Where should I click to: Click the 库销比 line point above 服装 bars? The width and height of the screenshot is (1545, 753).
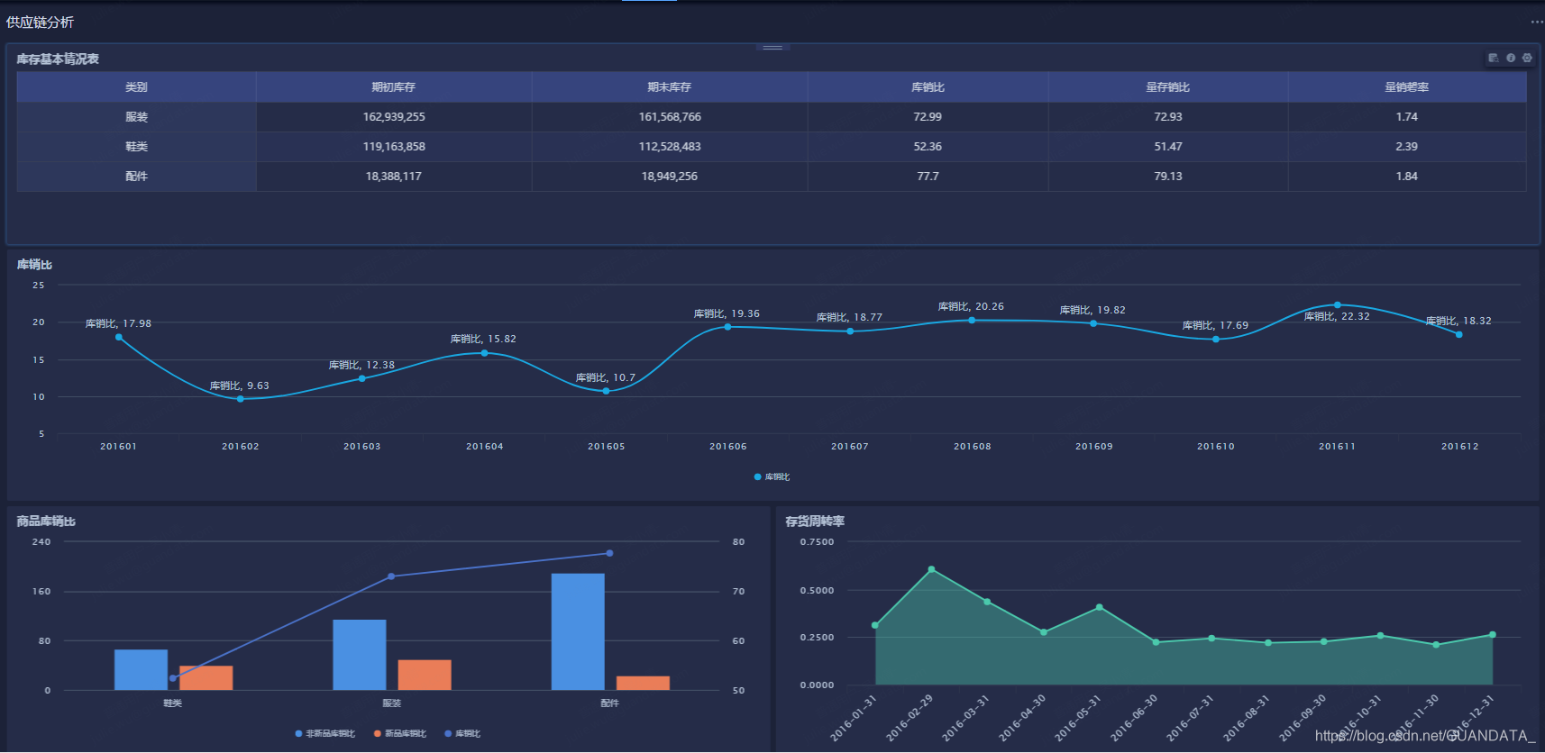coord(391,576)
